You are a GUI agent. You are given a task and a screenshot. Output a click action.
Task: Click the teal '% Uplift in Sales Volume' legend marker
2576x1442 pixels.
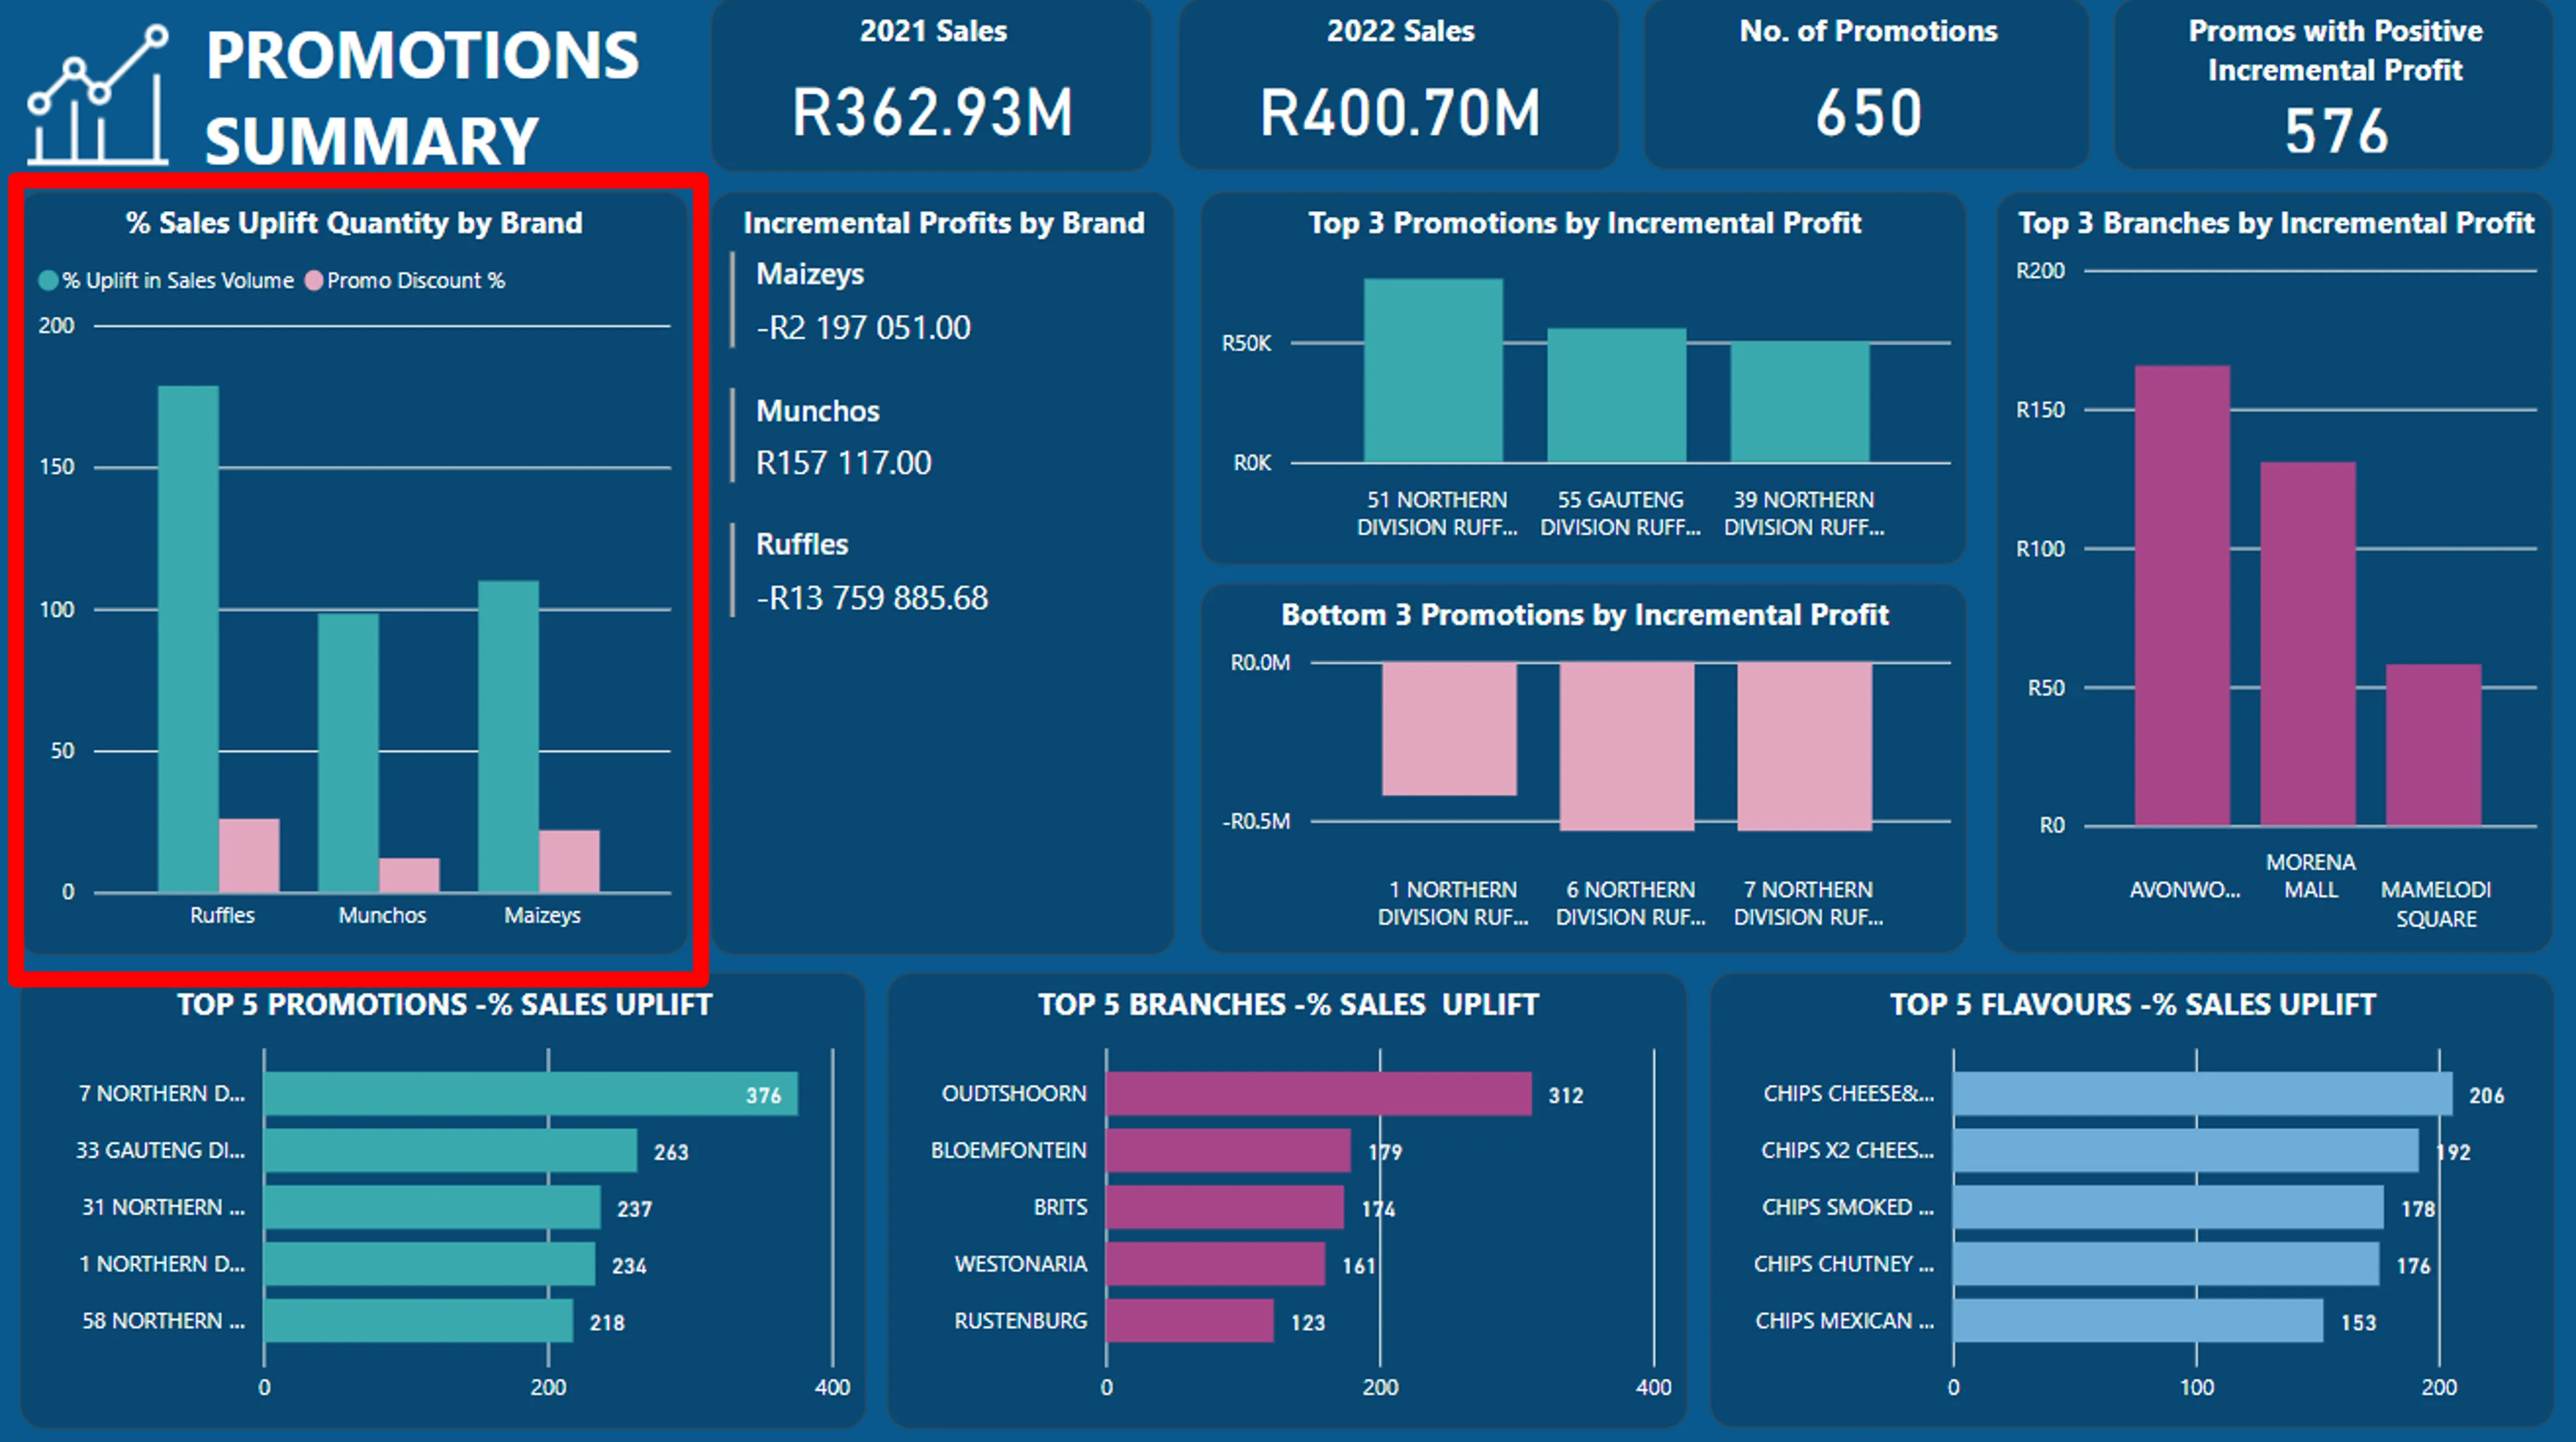click(47, 281)
